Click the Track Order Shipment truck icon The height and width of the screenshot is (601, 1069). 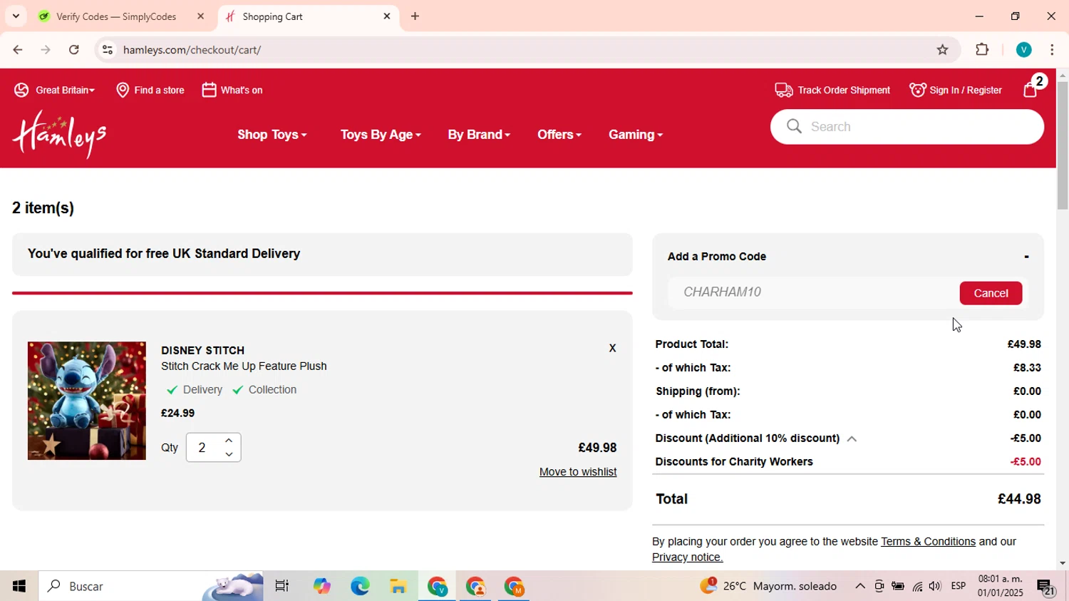point(784,90)
